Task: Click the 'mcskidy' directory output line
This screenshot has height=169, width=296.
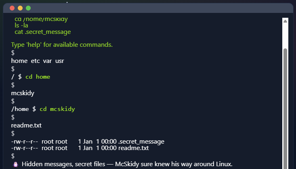Action: click(23, 93)
